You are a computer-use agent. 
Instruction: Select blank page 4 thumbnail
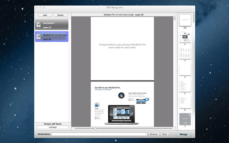click(185, 70)
